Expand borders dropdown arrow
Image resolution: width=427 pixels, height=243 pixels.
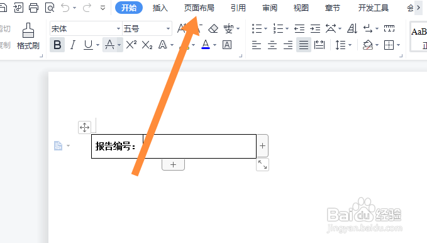(399, 45)
